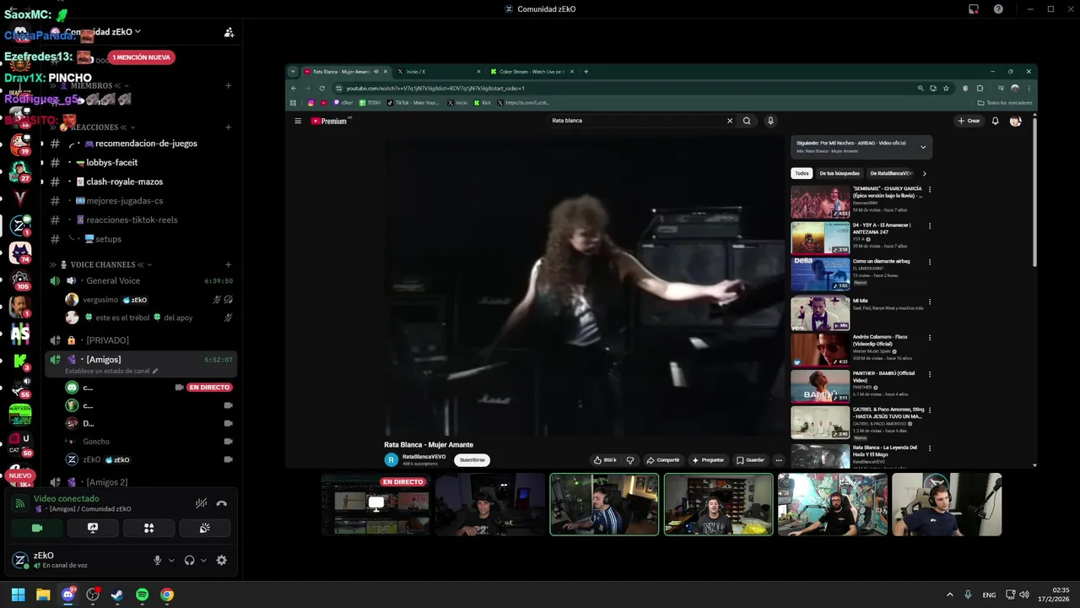
Task: Disconnect from the voice channel
Action: (x=221, y=503)
